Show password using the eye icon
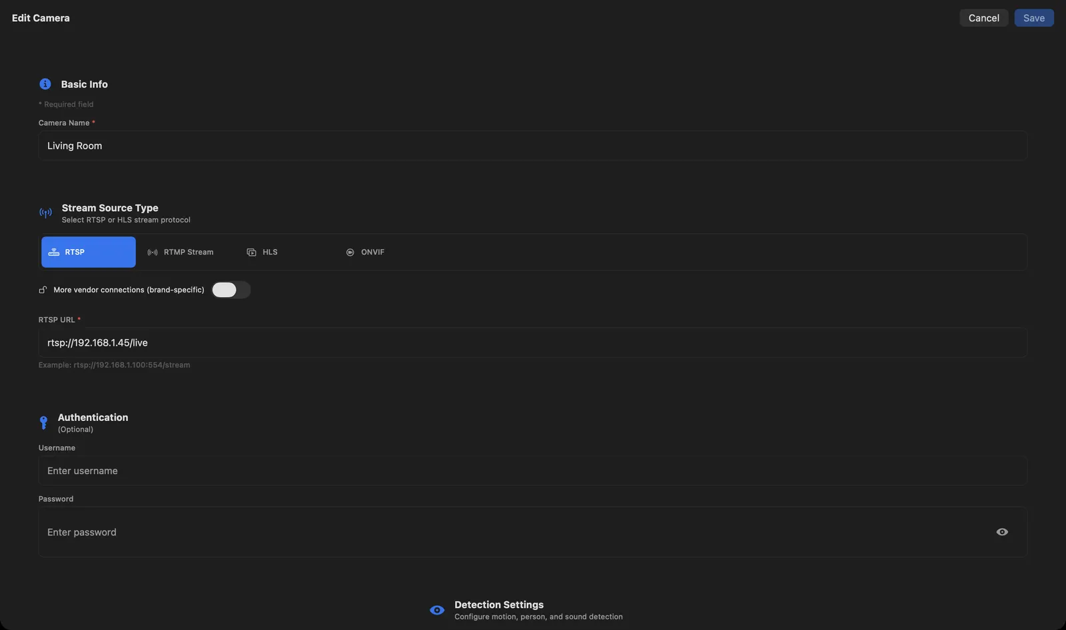 1002,532
